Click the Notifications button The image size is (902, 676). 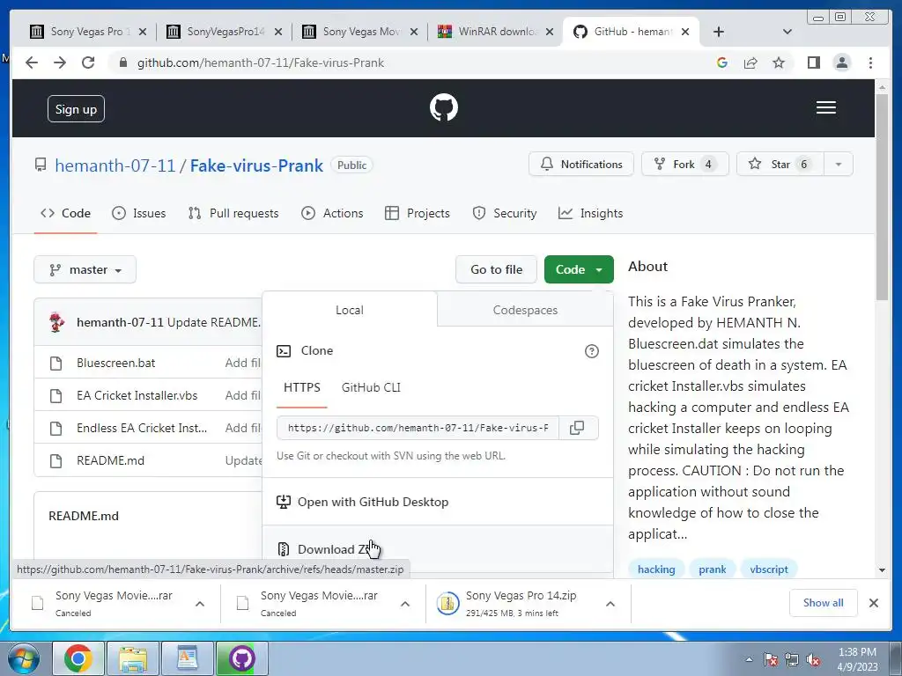point(581,165)
